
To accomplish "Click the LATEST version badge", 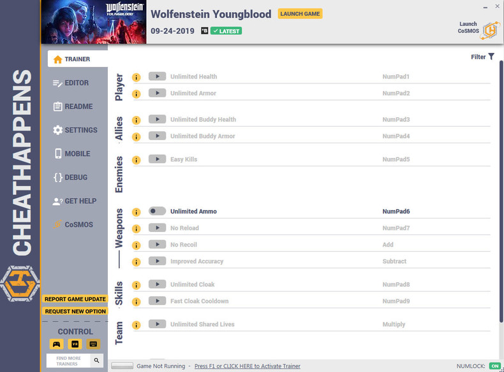I will pyautogui.click(x=226, y=31).
